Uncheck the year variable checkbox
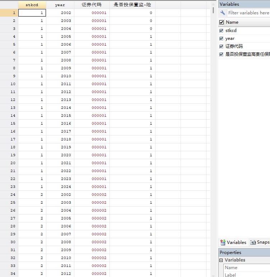This screenshot has height=277, width=270. pyautogui.click(x=221, y=38)
